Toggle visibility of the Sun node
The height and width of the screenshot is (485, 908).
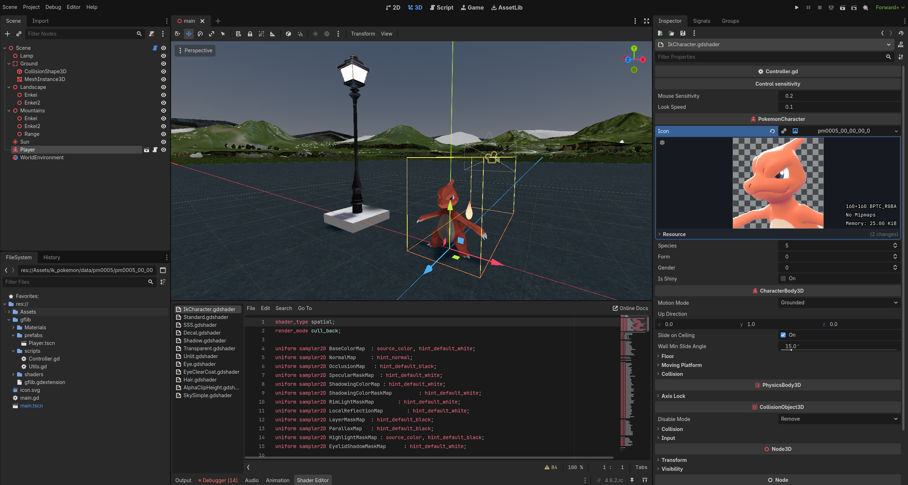click(164, 142)
